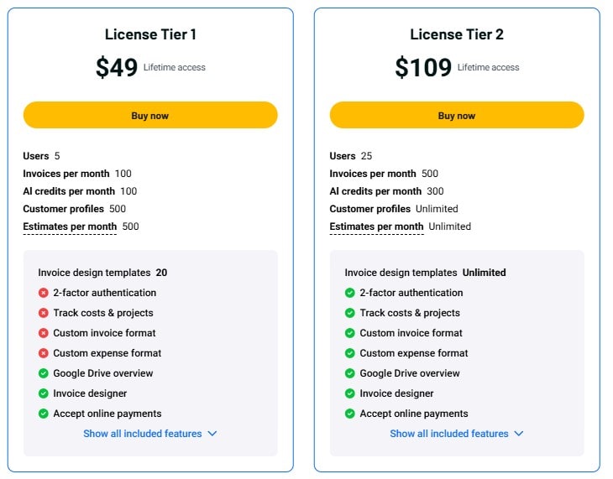Open Show all included features in Tier 2
613x479 pixels.
click(449, 434)
